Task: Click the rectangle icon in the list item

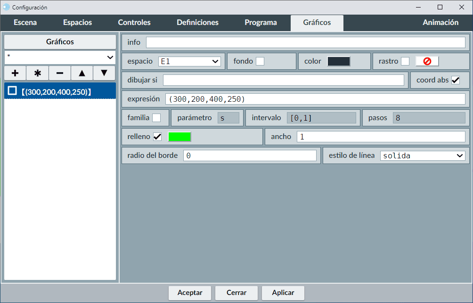Action: click(x=12, y=91)
